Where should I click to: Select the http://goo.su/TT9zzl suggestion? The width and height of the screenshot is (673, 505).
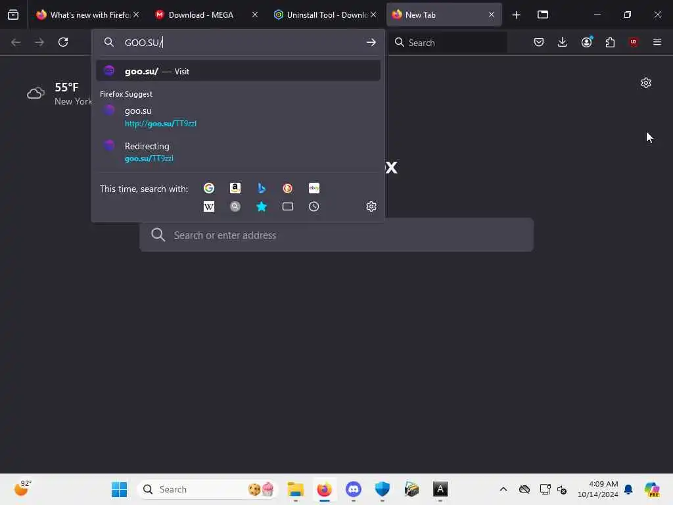tap(238, 117)
